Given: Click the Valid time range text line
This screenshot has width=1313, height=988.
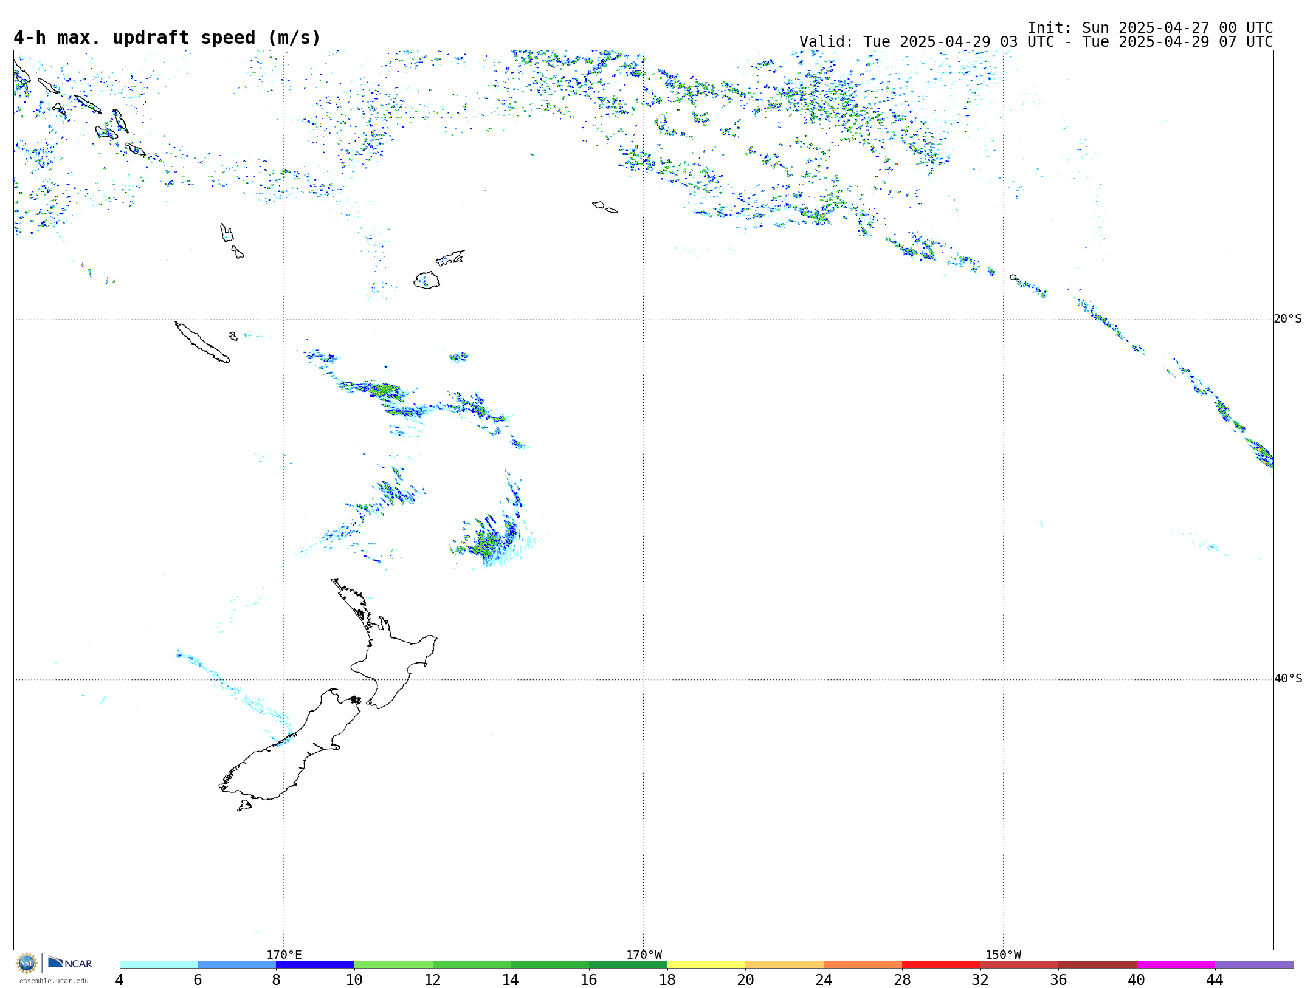Looking at the screenshot, I should click(x=1036, y=42).
